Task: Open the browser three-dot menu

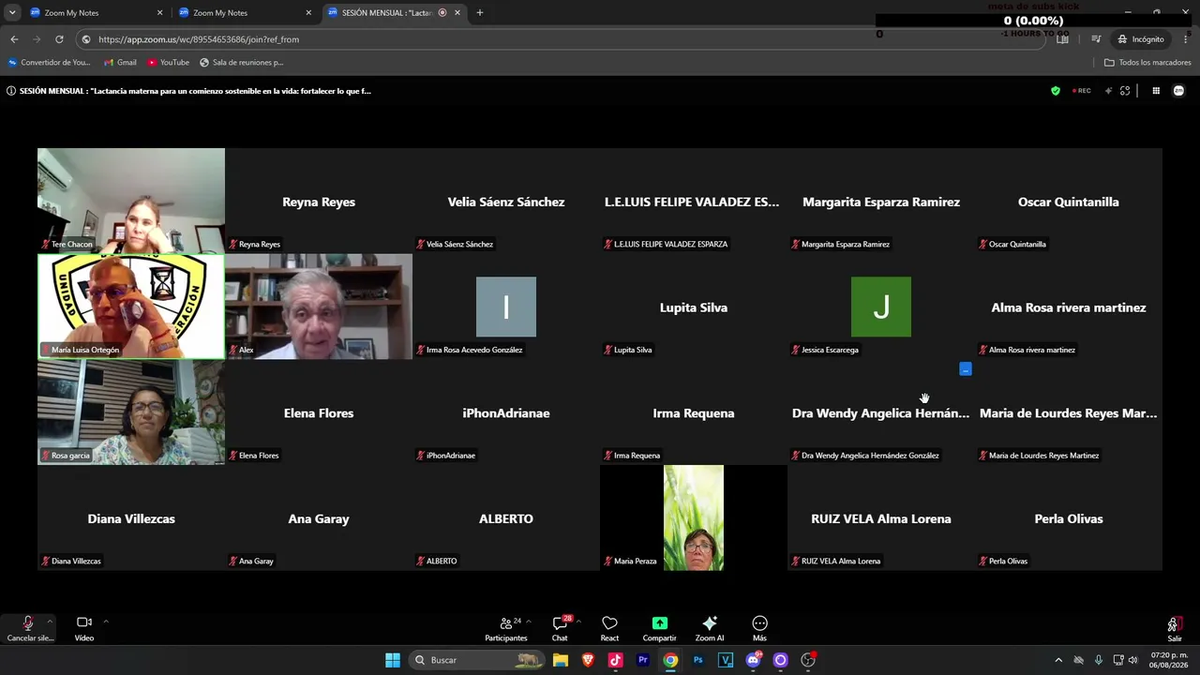Action: click(1188, 39)
